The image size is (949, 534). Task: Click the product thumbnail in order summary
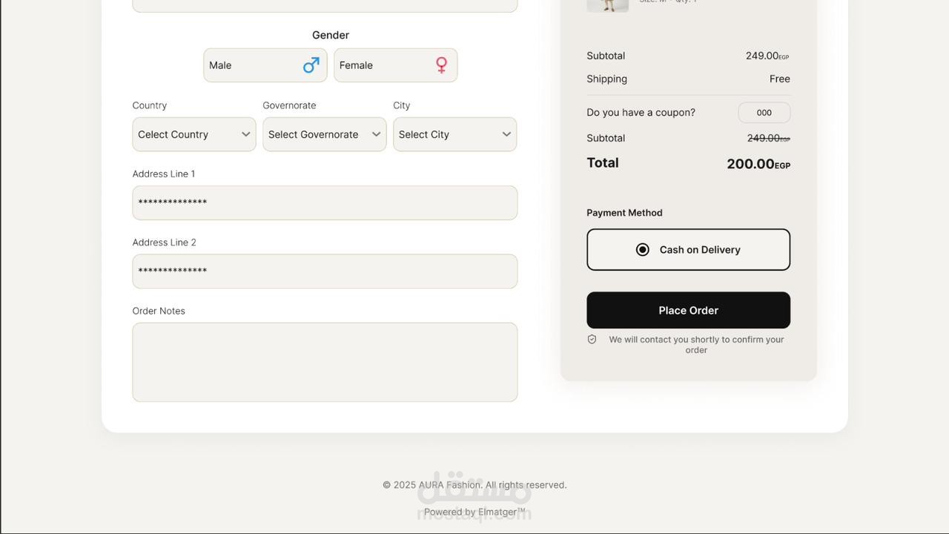point(607,5)
